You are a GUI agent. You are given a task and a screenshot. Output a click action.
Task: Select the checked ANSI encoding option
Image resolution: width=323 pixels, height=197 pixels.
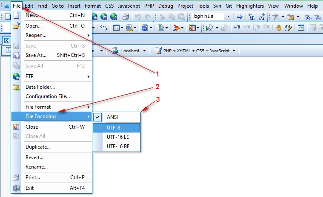click(x=113, y=117)
